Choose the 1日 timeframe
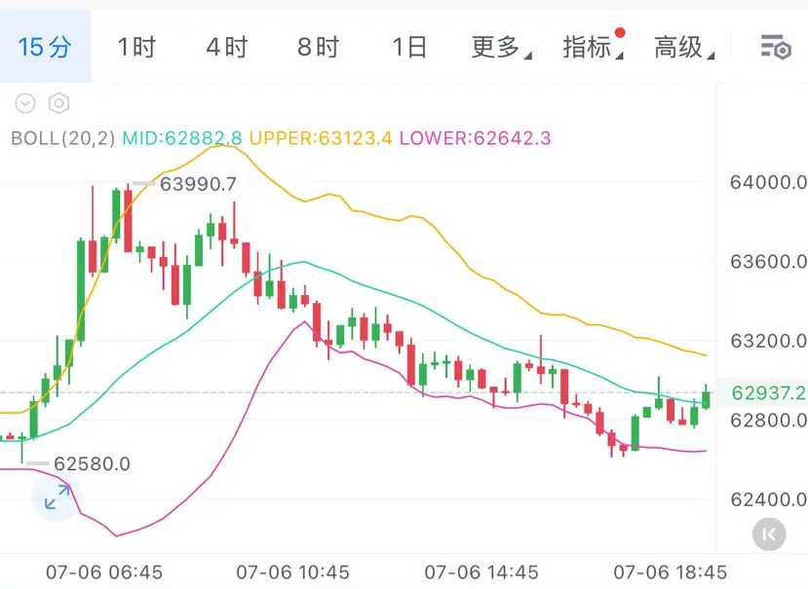 point(409,47)
